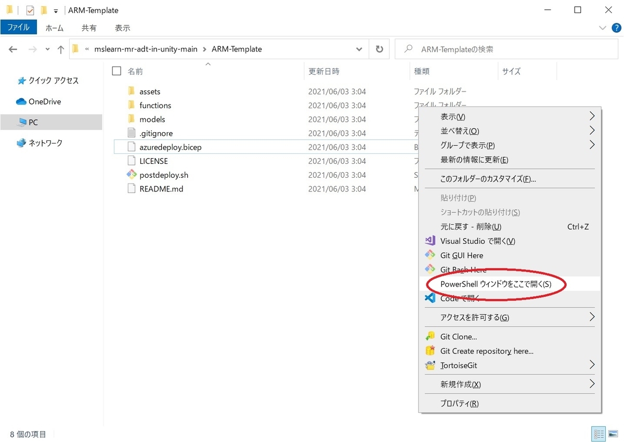This screenshot has height=442, width=624.
Task: Open recent locations dropdown arrow
Action: pyautogui.click(x=47, y=49)
